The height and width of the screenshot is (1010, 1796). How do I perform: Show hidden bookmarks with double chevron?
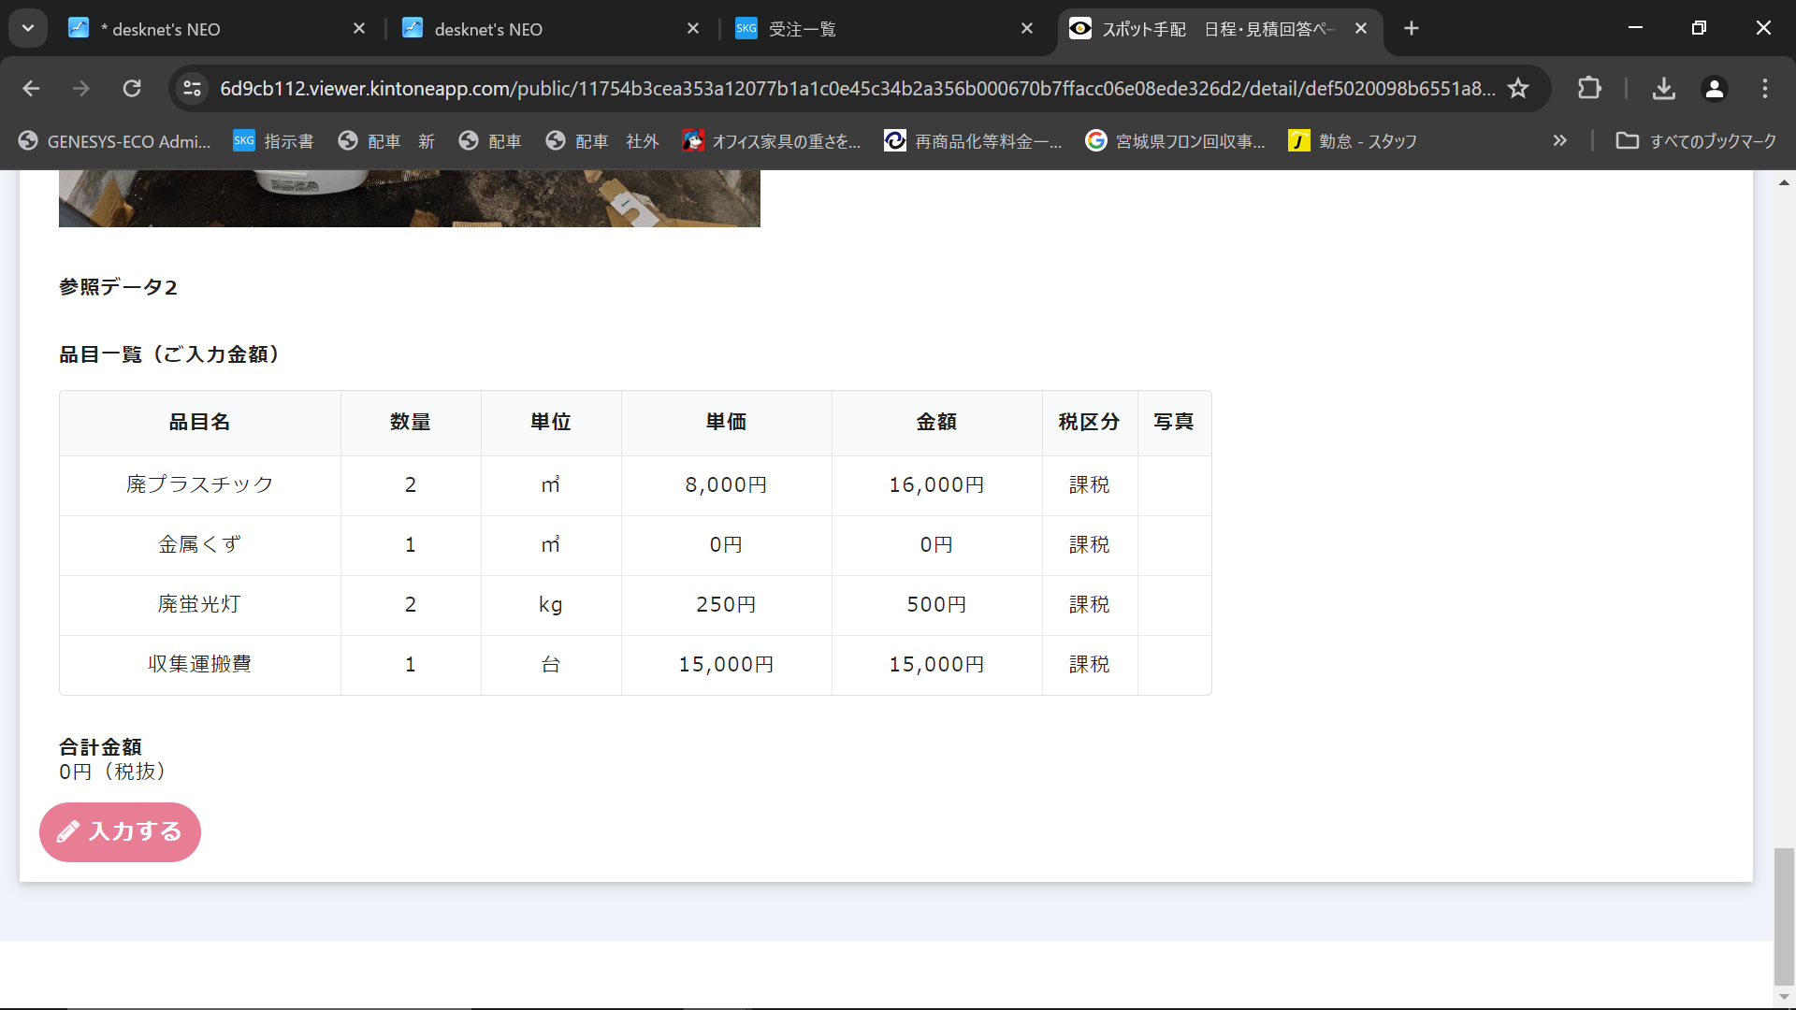click(1559, 140)
